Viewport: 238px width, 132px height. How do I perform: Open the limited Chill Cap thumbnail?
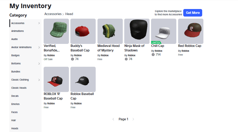[x=164, y=31]
